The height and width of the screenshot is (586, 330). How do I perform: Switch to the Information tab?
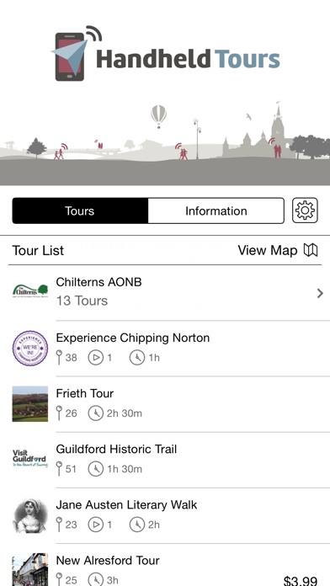pyautogui.click(x=216, y=210)
